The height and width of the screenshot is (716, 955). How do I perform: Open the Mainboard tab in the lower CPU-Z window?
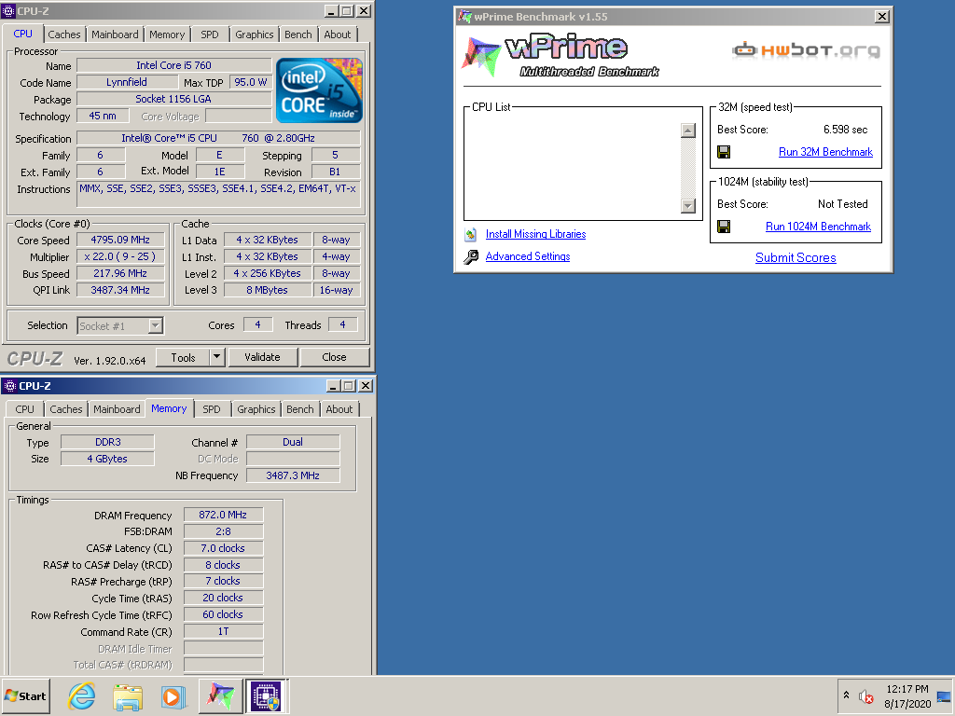click(x=117, y=409)
